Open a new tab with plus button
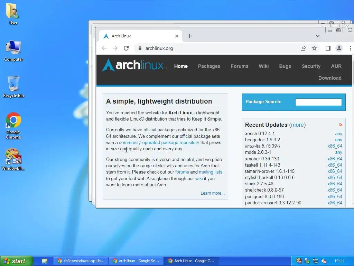The height and width of the screenshot is (266, 354). point(190,36)
